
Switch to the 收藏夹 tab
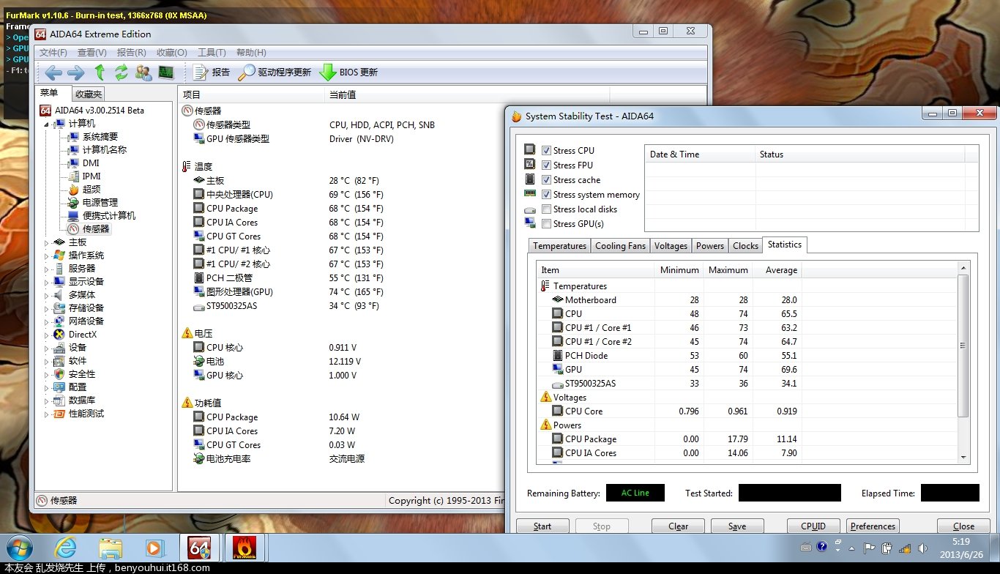click(89, 94)
